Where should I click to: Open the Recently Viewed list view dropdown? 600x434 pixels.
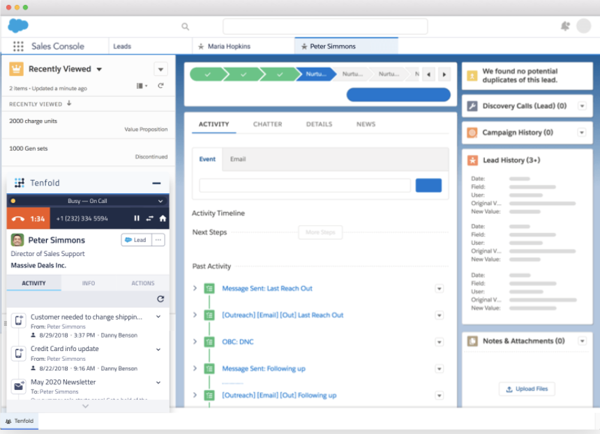tap(99, 69)
